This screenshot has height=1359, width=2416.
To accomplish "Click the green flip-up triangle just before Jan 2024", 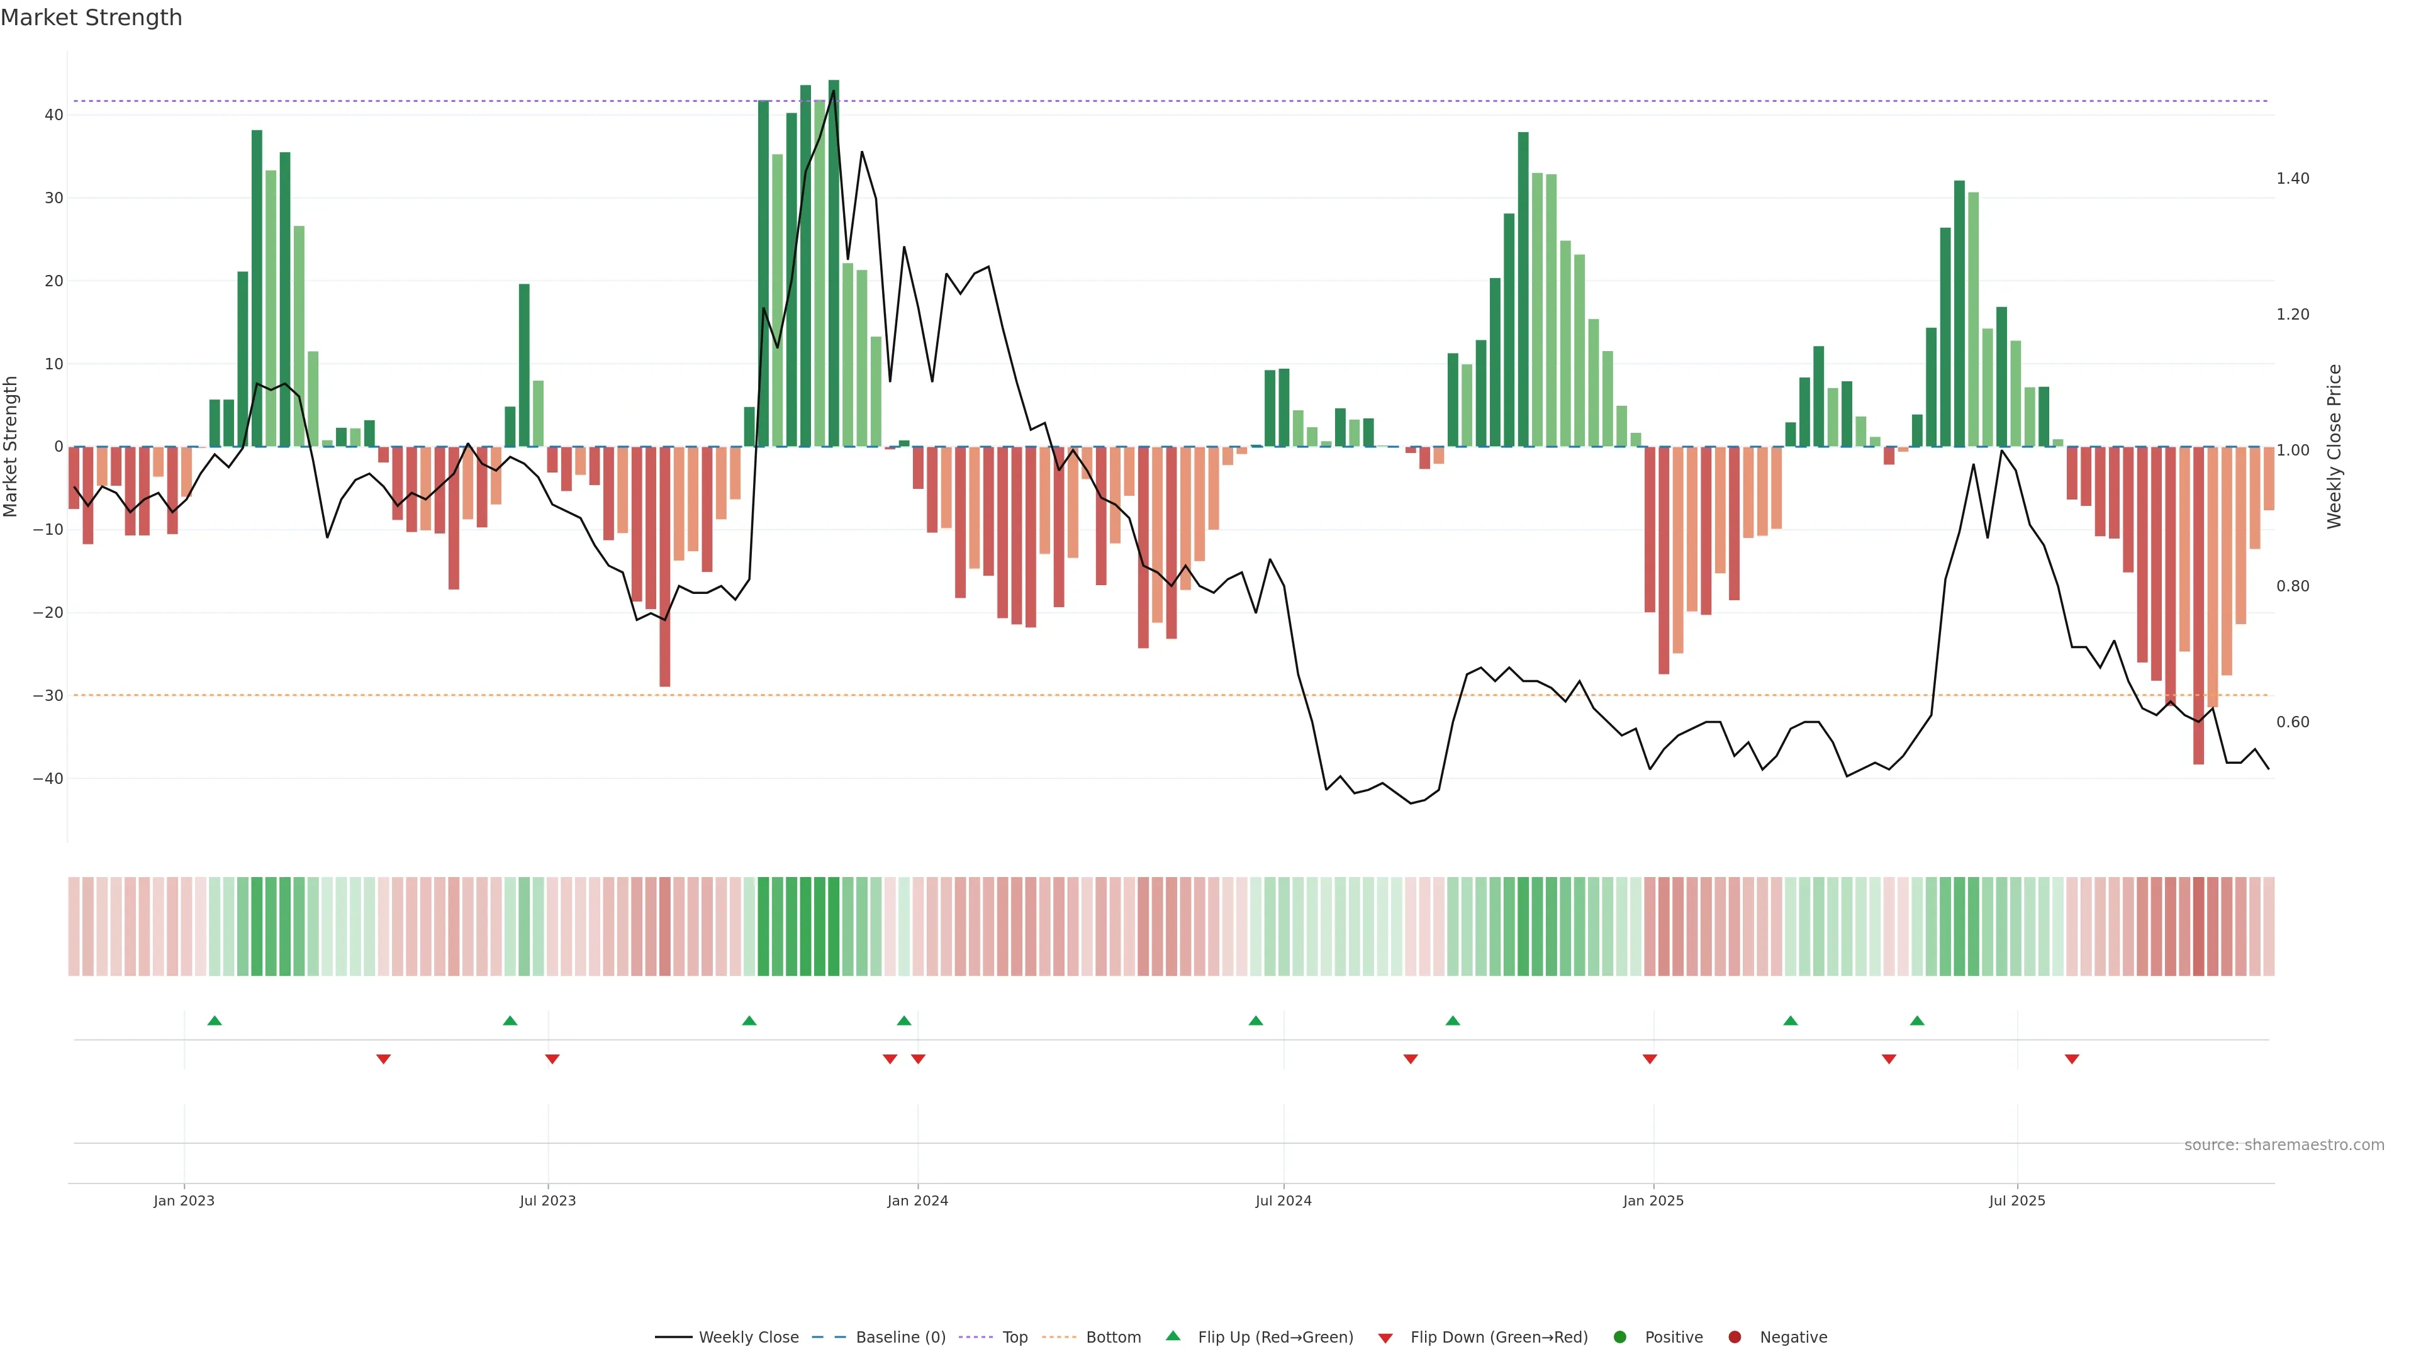I will [x=904, y=1021].
